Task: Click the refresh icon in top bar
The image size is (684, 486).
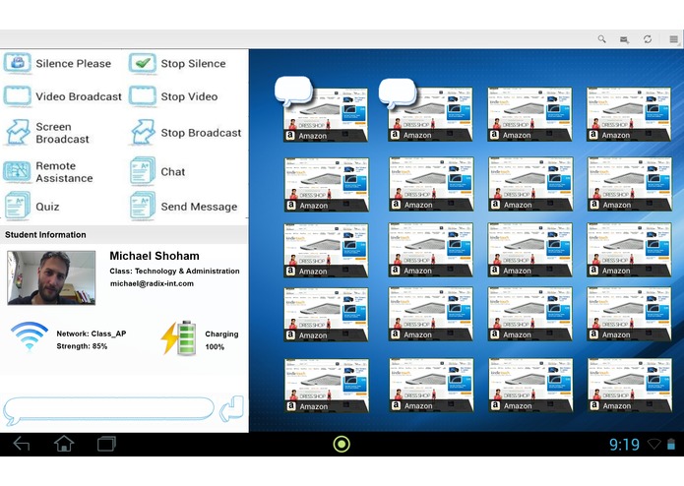Action: (x=648, y=39)
